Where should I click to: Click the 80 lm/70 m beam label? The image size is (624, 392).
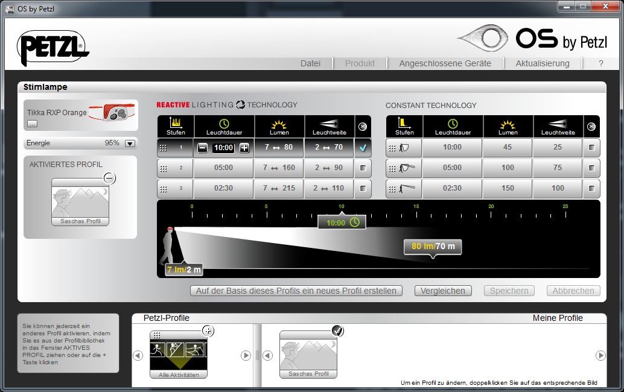tap(433, 247)
